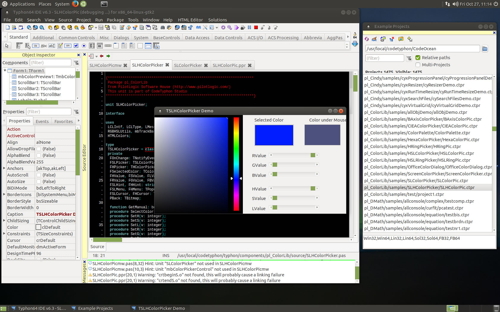The height and width of the screenshot is (312, 500).
Task: Click the binoculars Find icon
Action: click(162, 28)
